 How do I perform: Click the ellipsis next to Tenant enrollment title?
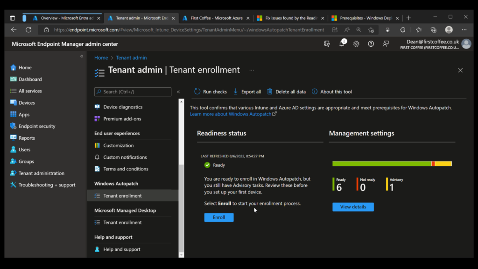[251, 70]
